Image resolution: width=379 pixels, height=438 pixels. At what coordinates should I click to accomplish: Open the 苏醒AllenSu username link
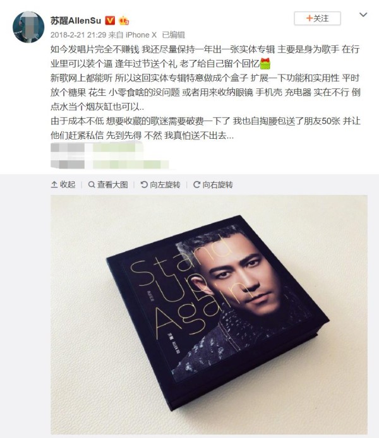tap(76, 21)
